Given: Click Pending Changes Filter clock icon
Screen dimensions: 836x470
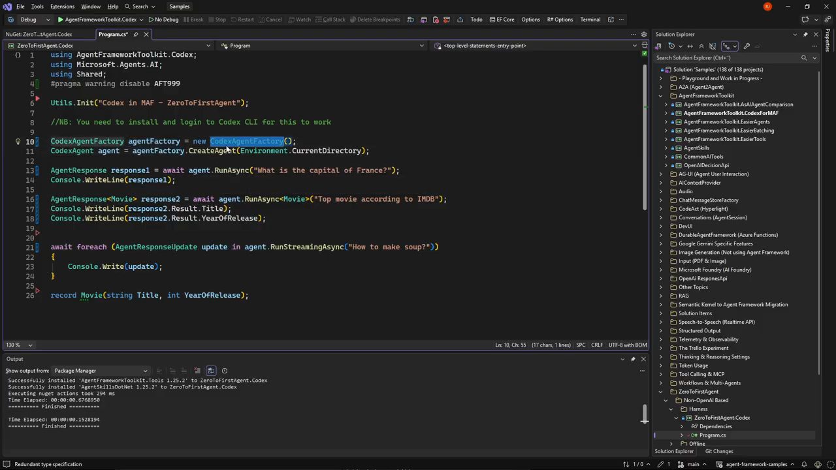Looking at the screenshot, I should point(673,46).
